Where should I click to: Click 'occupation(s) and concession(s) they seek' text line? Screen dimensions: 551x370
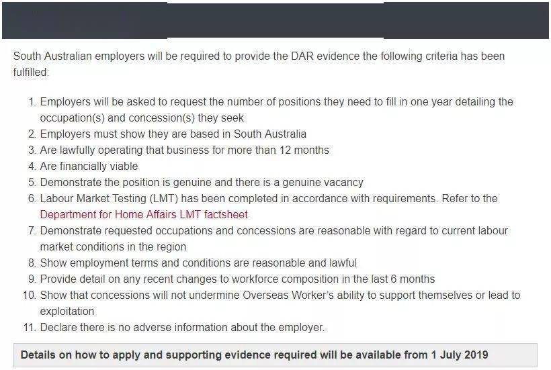coord(142,118)
